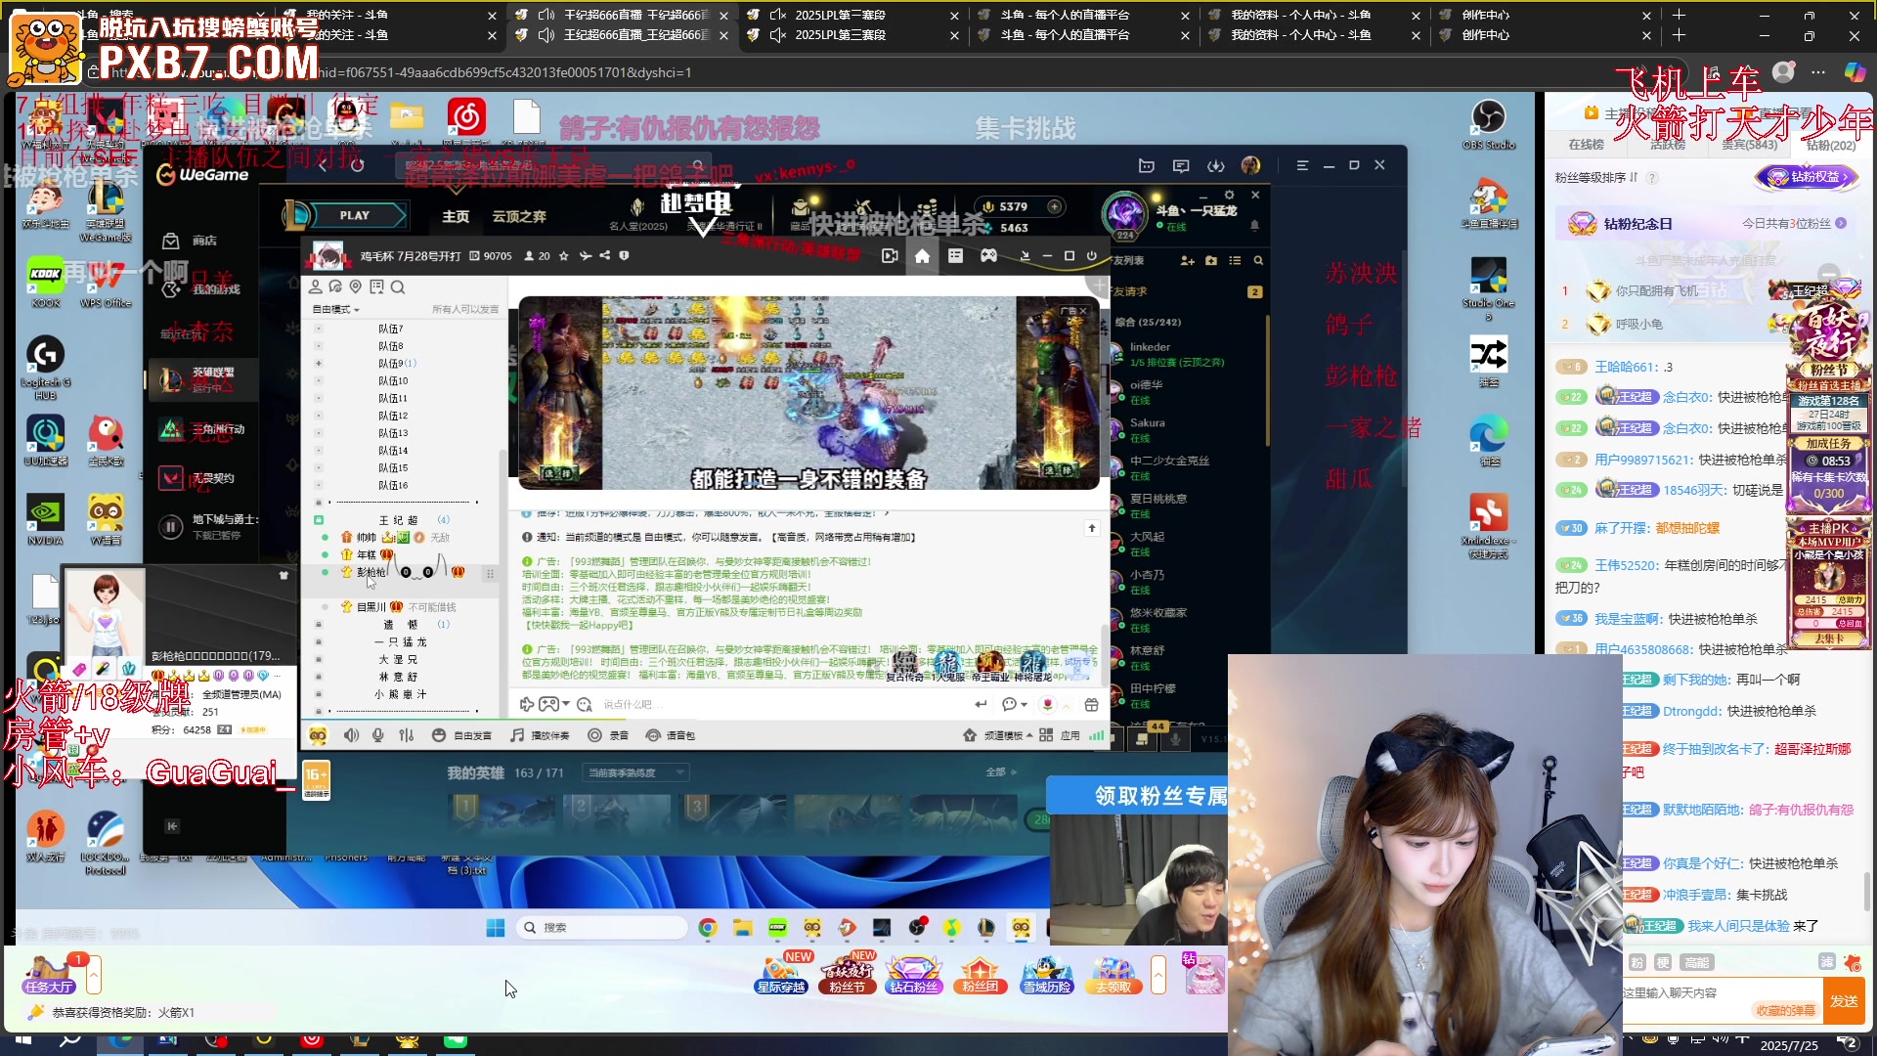Click the Douyu chat scrollbar
Image resolution: width=1877 pixels, height=1056 pixels.
click(1867, 890)
